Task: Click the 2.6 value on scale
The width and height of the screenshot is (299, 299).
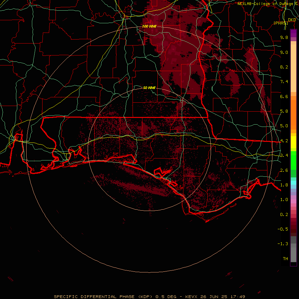Action: [x=284, y=170]
